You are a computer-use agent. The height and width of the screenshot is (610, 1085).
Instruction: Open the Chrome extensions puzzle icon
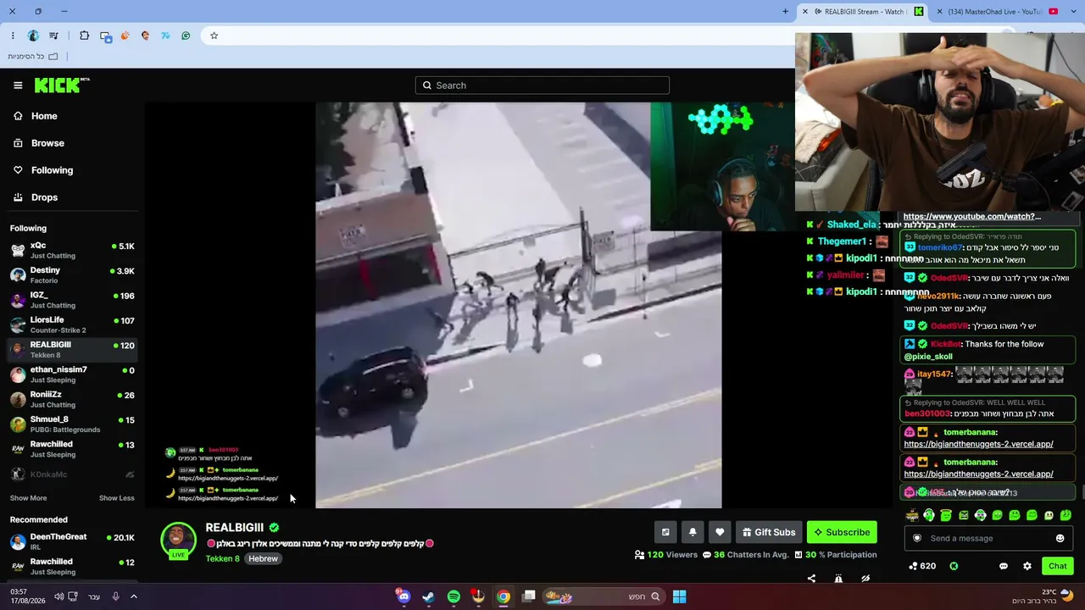point(84,36)
